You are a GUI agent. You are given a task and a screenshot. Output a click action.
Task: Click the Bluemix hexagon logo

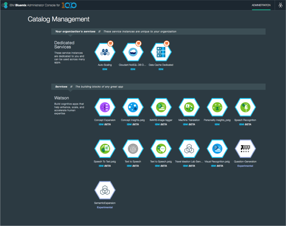(5, 5)
